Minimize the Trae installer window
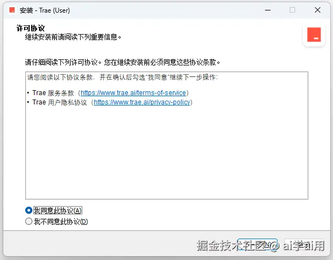The width and height of the screenshot is (333, 260). [x=268, y=10]
